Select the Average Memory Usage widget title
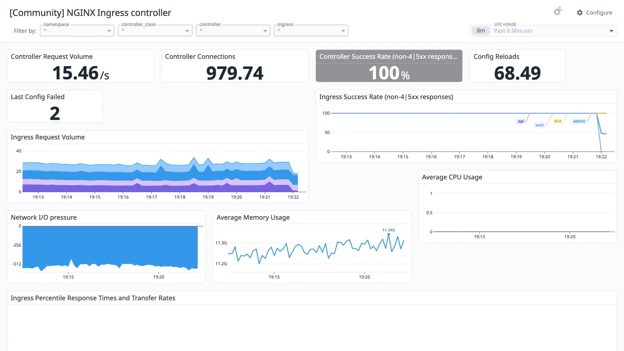The width and height of the screenshot is (624, 351). click(253, 217)
